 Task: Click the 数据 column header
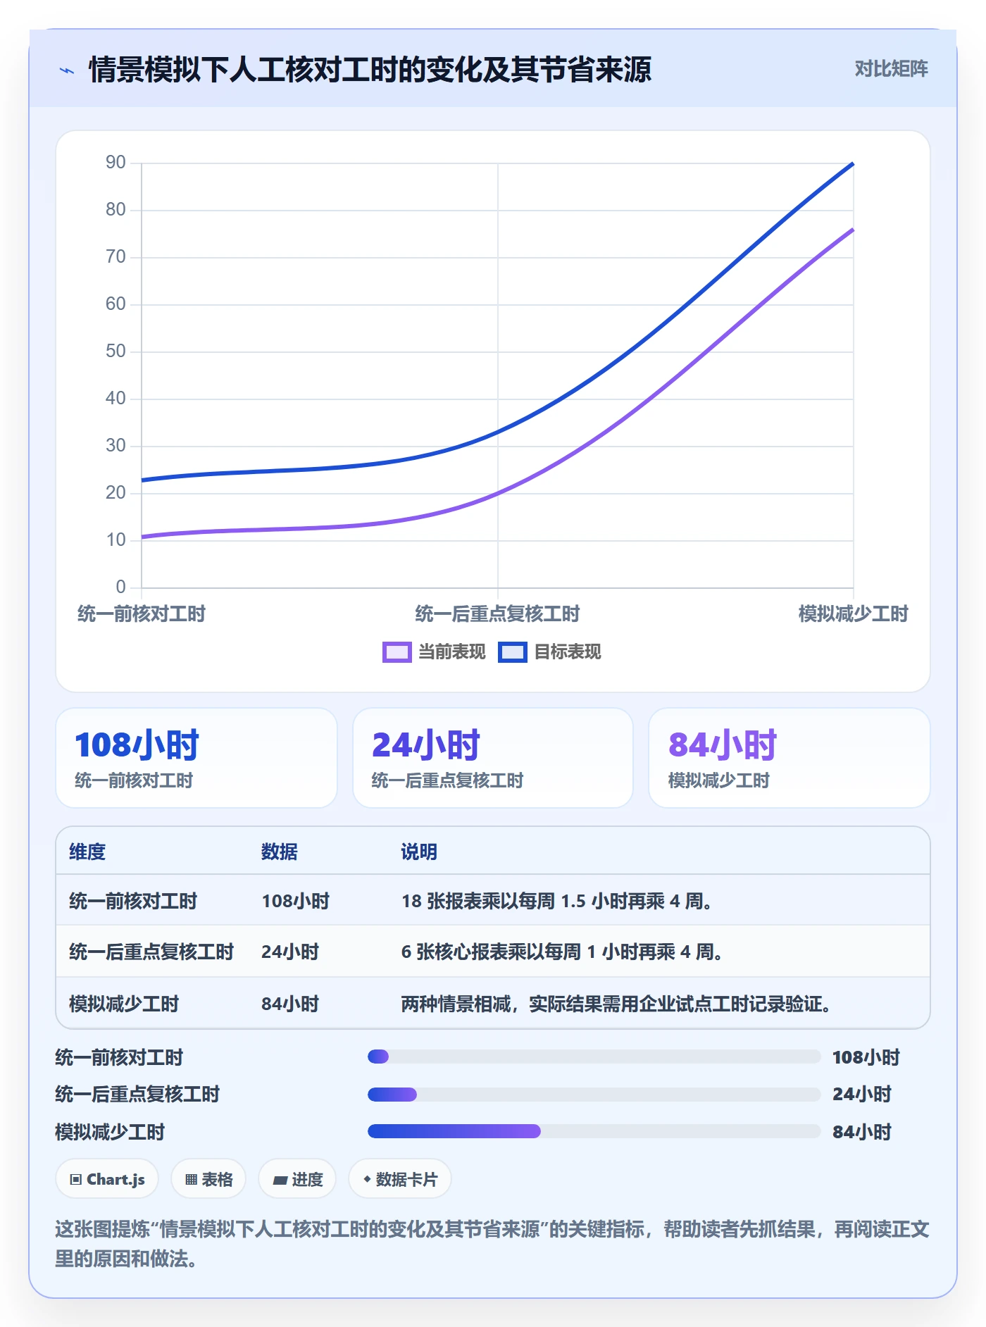coord(280,852)
